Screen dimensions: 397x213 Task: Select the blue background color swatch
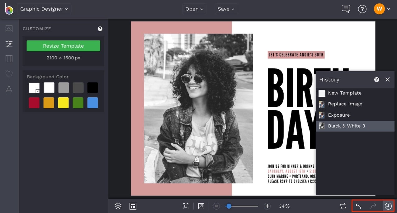[92, 103]
